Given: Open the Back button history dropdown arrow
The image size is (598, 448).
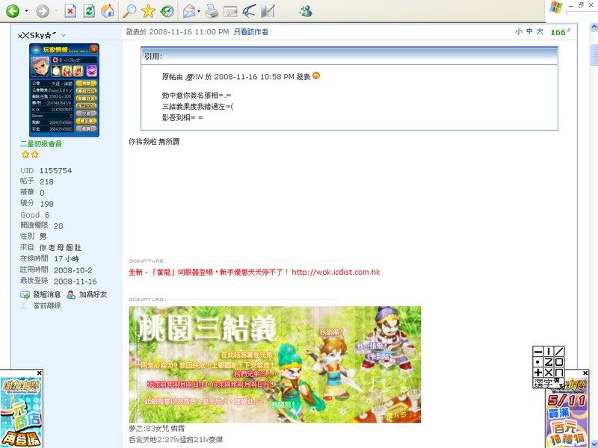Looking at the screenshot, I should click(26, 10).
